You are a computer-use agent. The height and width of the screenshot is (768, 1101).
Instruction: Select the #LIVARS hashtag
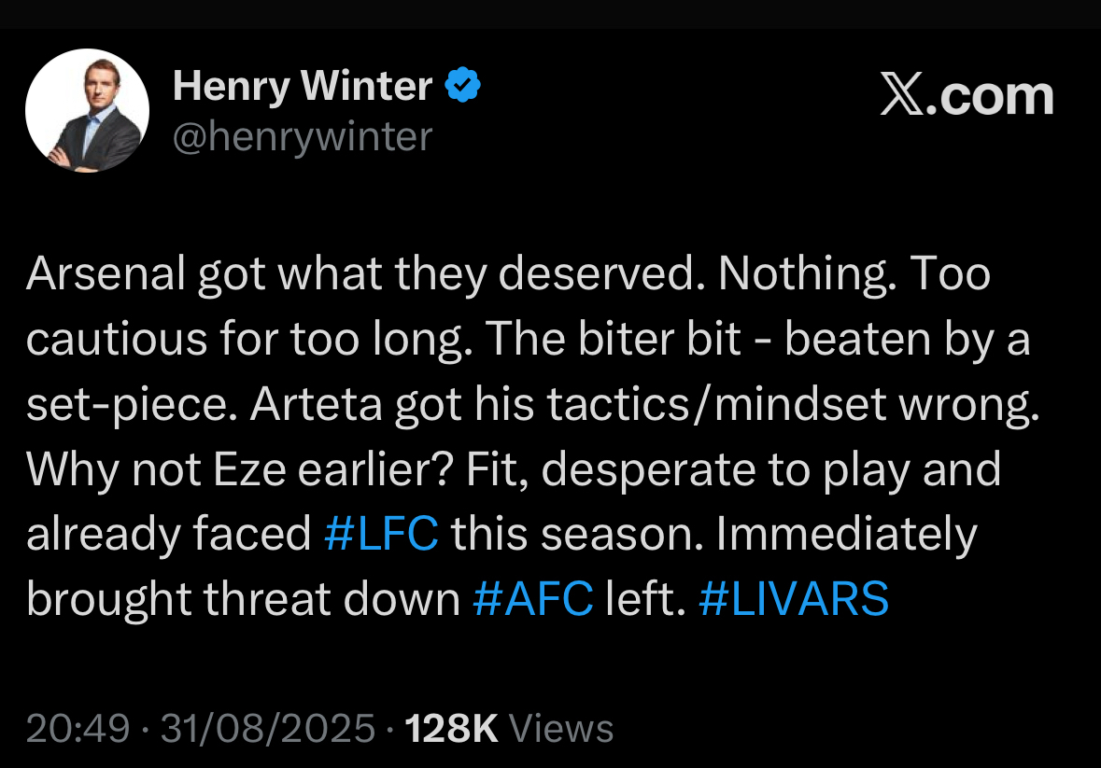(x=793, y=600)
